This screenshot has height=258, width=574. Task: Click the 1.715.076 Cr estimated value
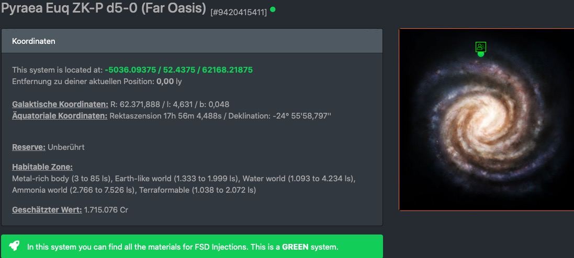pyautogui.click(x=106, y=210)
